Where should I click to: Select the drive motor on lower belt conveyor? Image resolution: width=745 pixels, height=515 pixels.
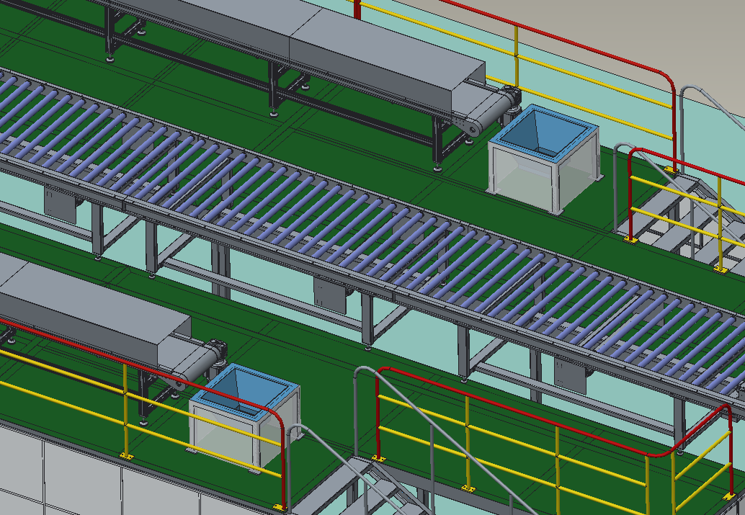(218, 353)
